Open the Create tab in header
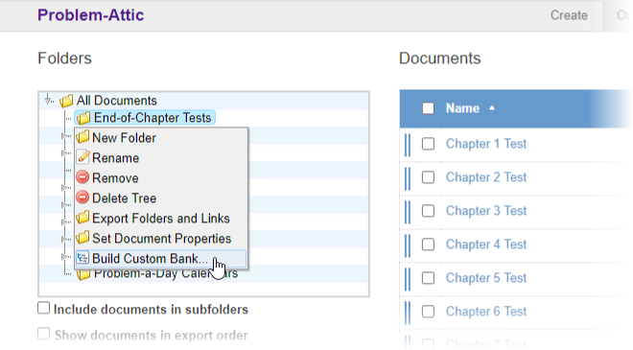The height and width of the screenshot is (350, 633). pyautogui.click(x=569, y=15)
